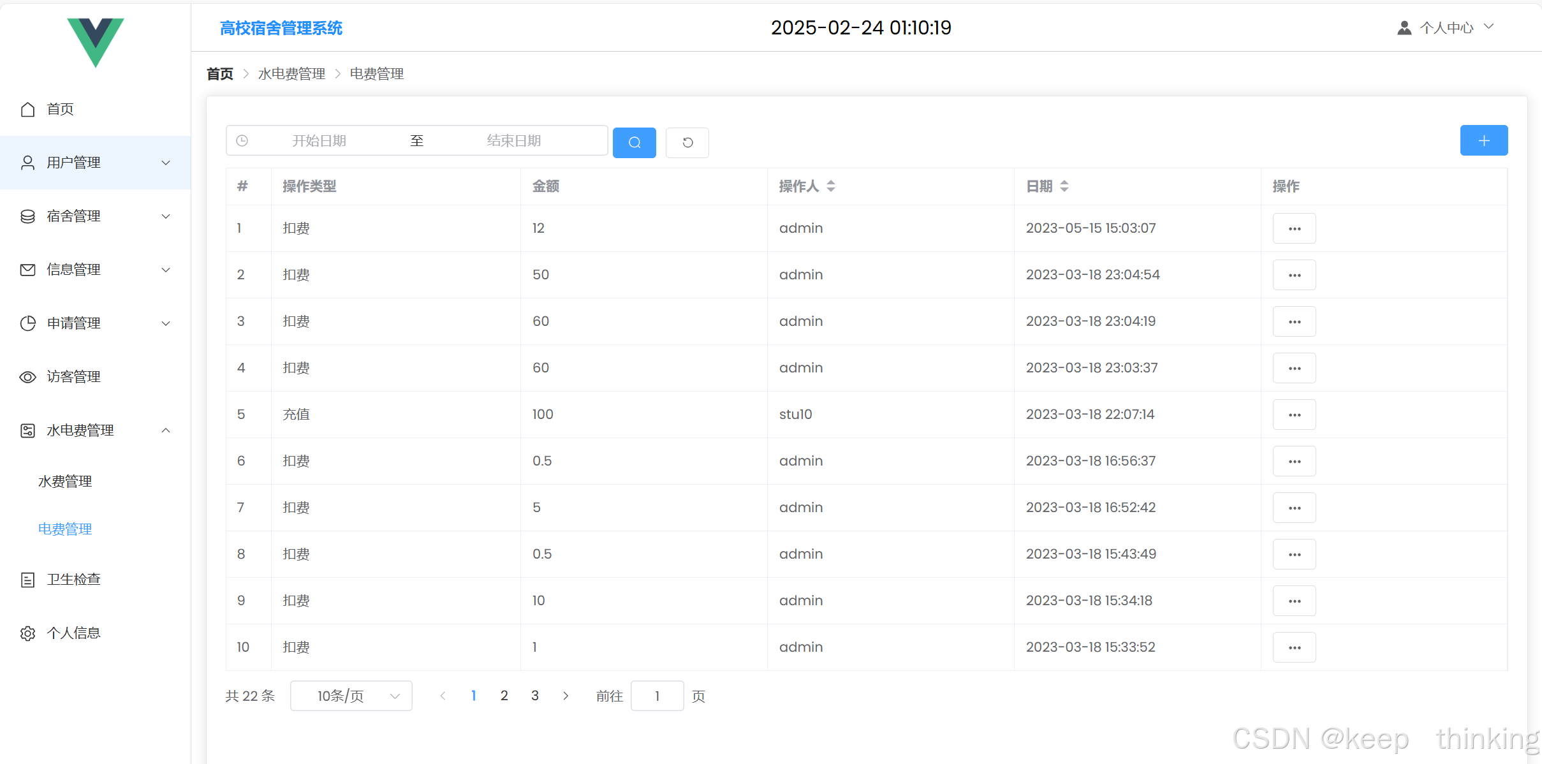Open more options for the stu10 row
The image size is (1542, 764).
coord(1294,415)
